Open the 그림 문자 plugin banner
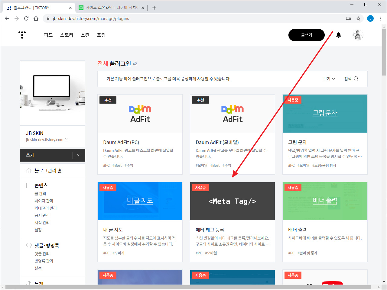Viewport: 387px width, 290px height. click(x=325, y=114)
